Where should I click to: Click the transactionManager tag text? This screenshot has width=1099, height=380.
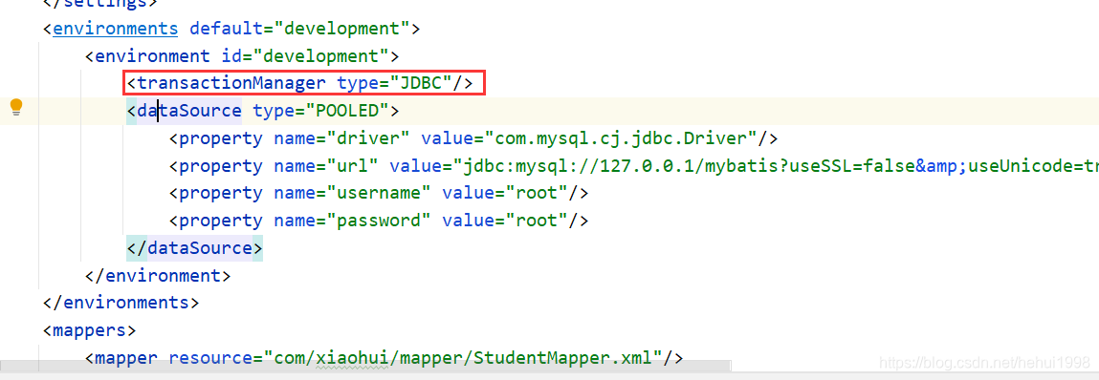(x=231, y=83)
